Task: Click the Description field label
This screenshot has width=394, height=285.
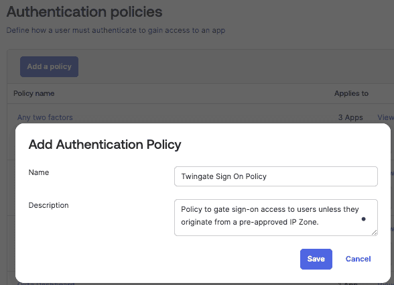Action: tap(48, 205)
